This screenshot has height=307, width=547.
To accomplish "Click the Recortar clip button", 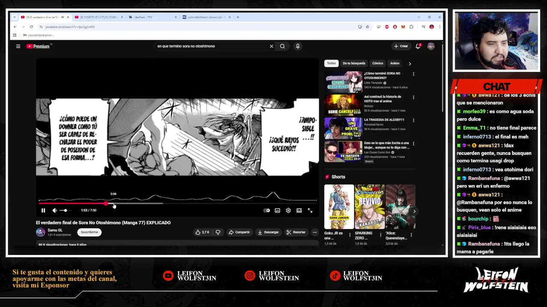I will pos(296,232).
